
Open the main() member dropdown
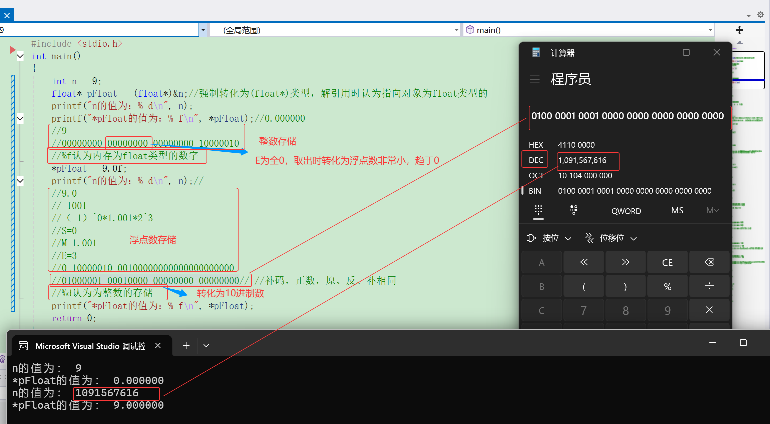pos(710,30)
